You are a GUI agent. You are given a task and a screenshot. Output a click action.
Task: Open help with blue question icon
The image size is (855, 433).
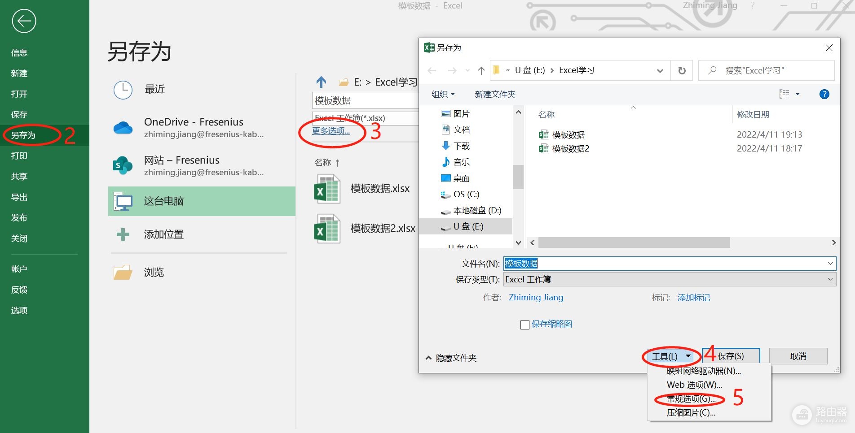(824, 94)
